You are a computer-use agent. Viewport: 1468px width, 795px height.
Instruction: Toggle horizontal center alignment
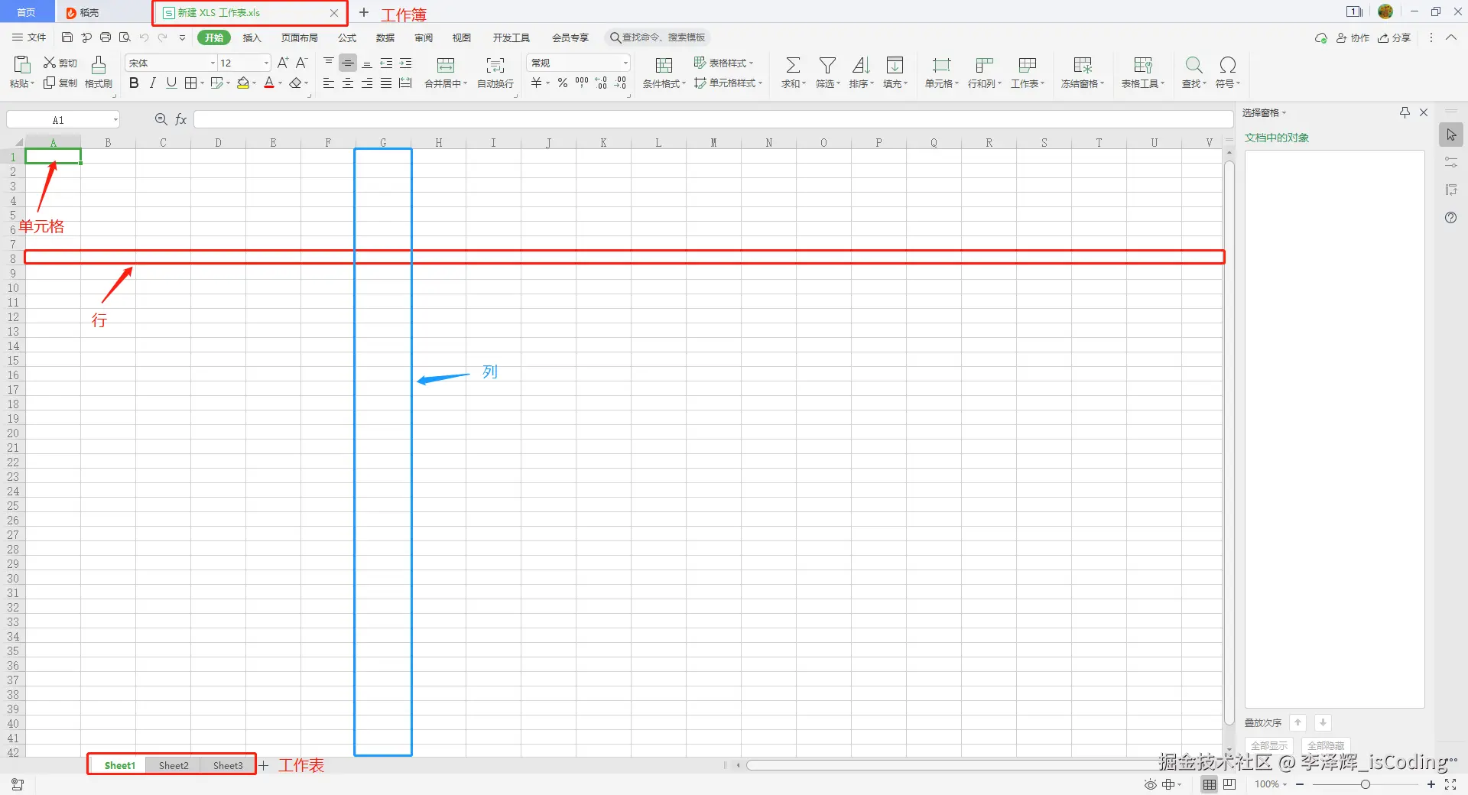tap(348, 83)
